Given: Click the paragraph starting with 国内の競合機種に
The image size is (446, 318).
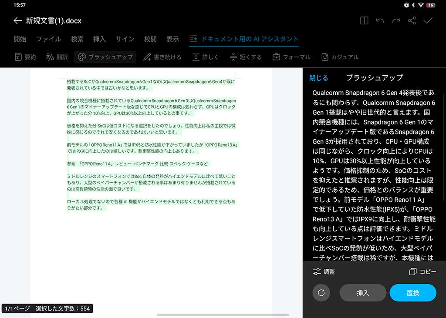Looking at the screenshot, I should 151,107.
